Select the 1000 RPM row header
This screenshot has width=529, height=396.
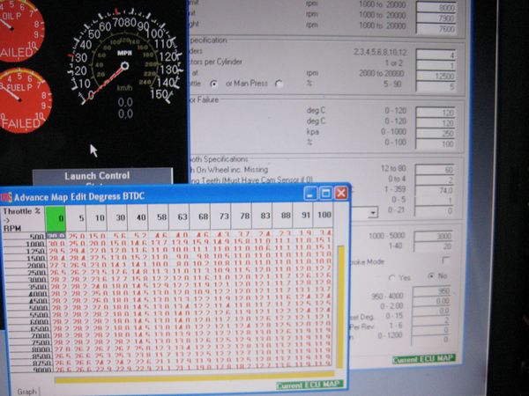tap(24, 244)
